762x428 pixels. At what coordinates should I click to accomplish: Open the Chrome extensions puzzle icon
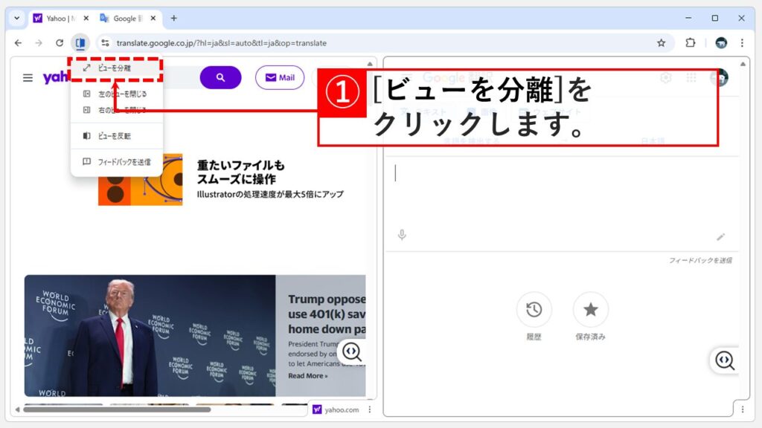click(x=688, y=43)
